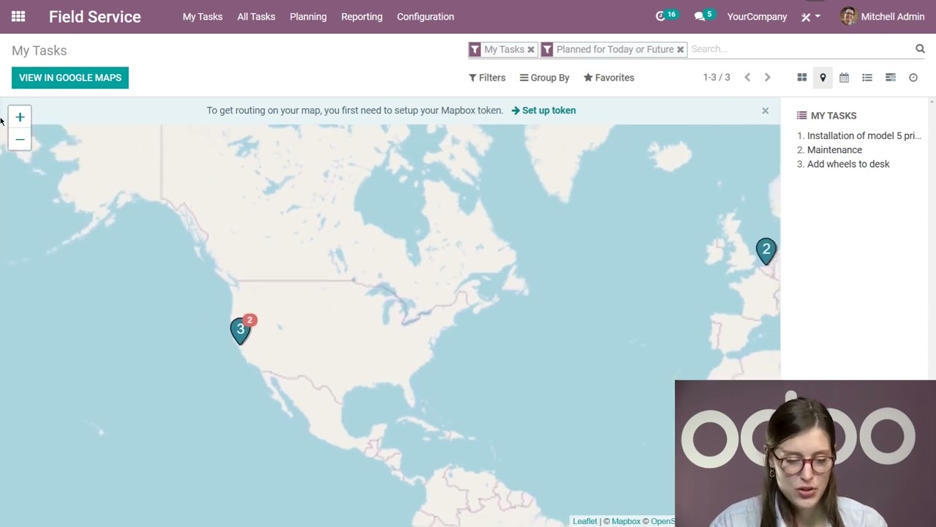The image size is (936, 527).
Task: Zoom in on the map
Action: 20,117
